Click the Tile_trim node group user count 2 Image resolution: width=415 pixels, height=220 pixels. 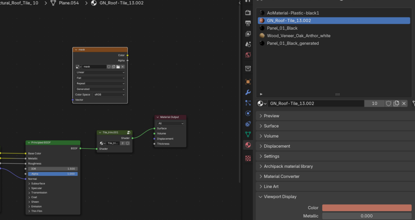tap(122, 143)
